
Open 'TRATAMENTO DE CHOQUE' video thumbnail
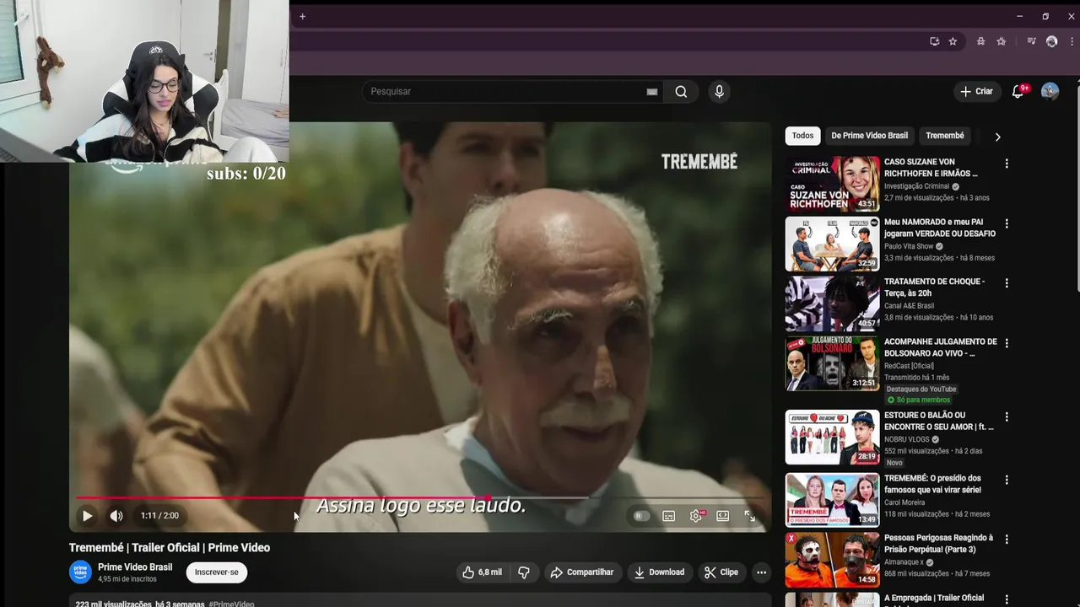coord(832,303)
